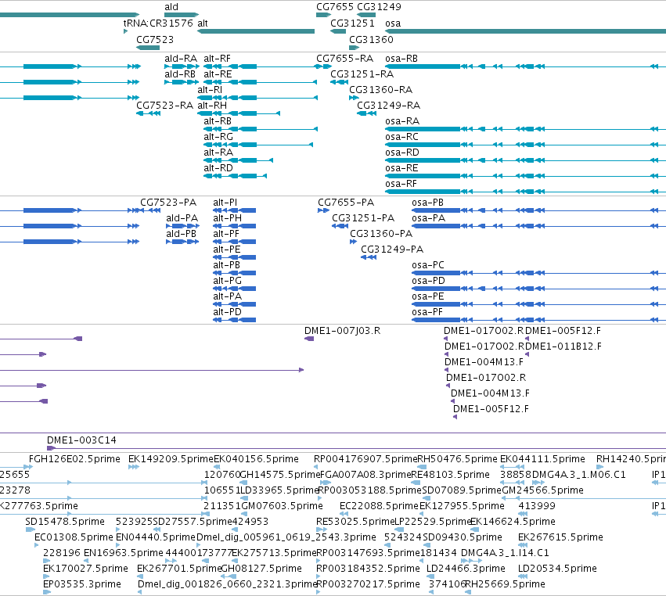Click the DME1-007J03.R label
666x596 pixels.
click(x=342, y=331)
